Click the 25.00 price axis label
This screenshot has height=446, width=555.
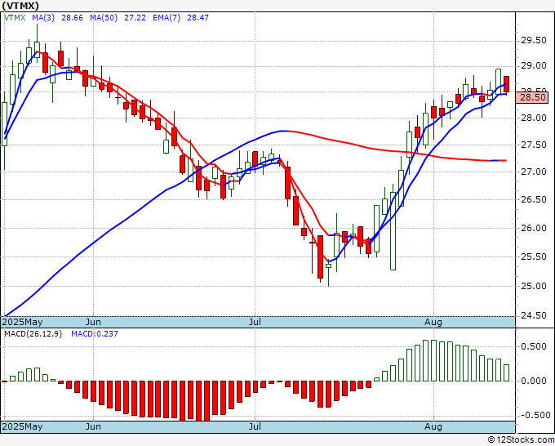coord(534,286)
